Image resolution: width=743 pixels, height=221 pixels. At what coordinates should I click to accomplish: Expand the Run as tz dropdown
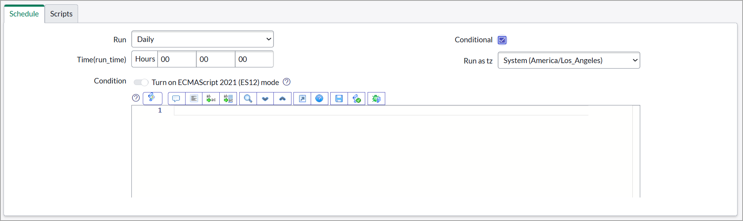(x=569, y=60)
